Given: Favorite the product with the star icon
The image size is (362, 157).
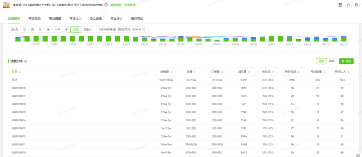Looking at the screenshot, I should [x=348, y=5].
